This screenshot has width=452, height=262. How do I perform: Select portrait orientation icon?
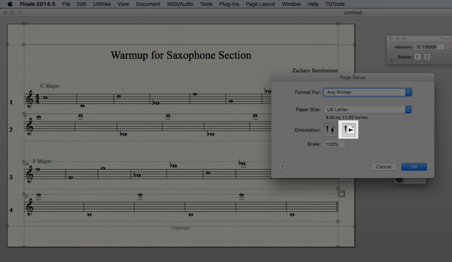(331, 130)
